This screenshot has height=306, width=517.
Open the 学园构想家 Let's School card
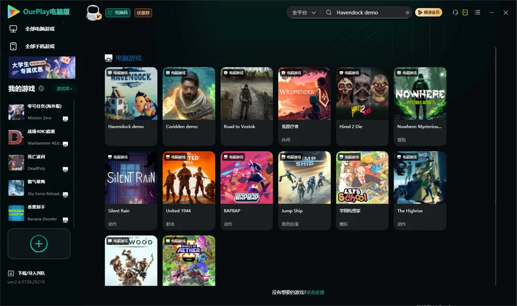coord(362,191)
